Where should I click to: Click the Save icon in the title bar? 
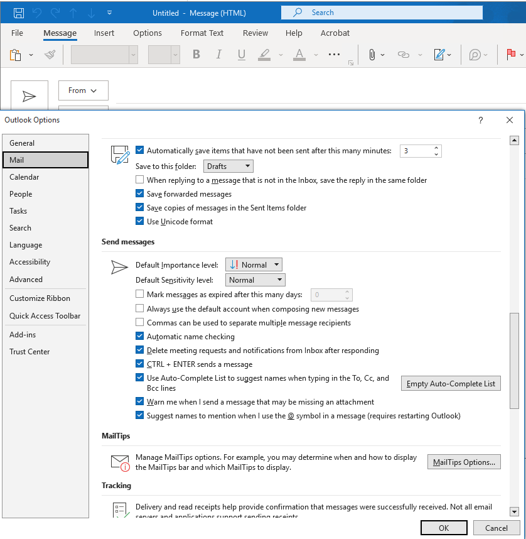tap(19, 13)
